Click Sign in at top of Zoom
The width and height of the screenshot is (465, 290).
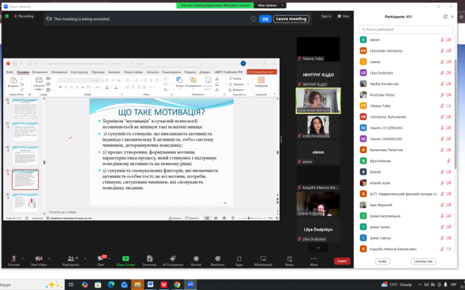point(326,16)
